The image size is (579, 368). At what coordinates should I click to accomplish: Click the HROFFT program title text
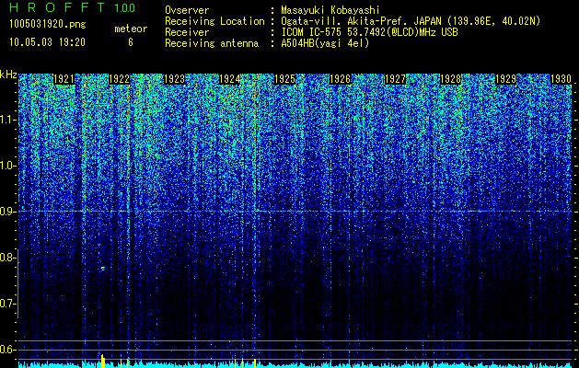click(57, 7)
